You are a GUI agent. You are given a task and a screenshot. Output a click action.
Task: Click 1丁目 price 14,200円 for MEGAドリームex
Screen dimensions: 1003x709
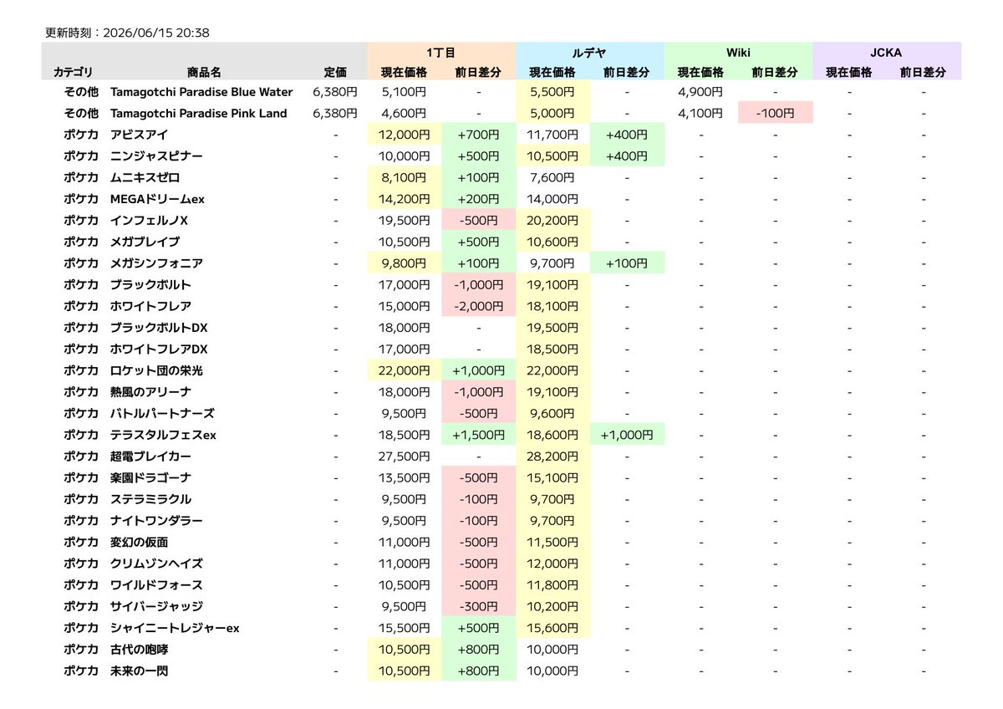click(x=404, y=199)
